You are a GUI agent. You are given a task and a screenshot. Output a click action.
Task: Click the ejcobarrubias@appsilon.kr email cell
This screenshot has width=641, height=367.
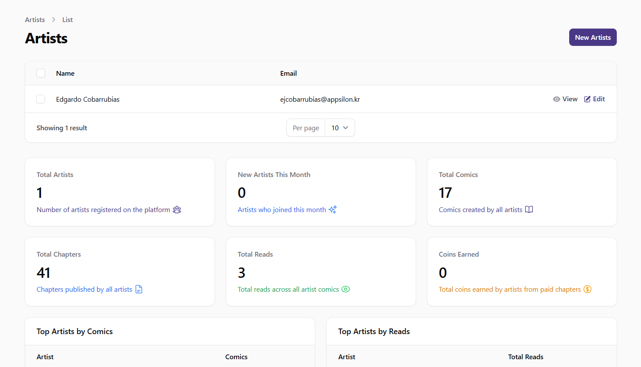click(x=320, y=100)
